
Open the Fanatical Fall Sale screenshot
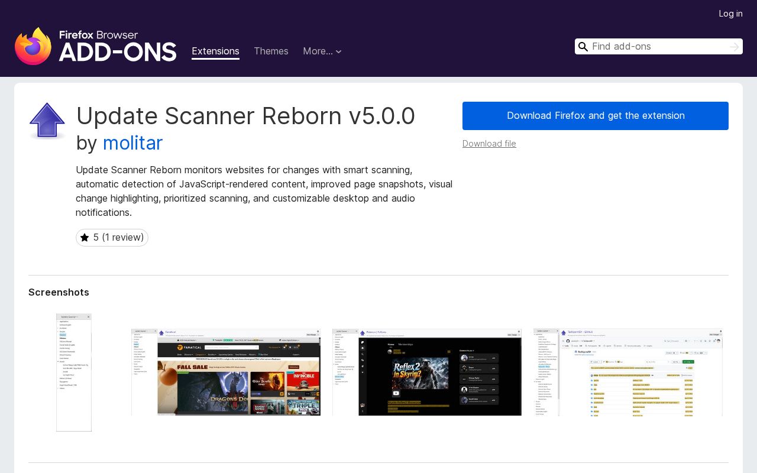click(x=226, y=372)
